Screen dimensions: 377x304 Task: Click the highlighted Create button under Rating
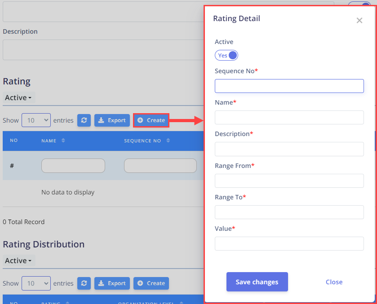pos(151,120)
